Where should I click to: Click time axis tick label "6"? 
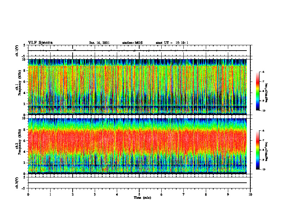tap(162, 194)
